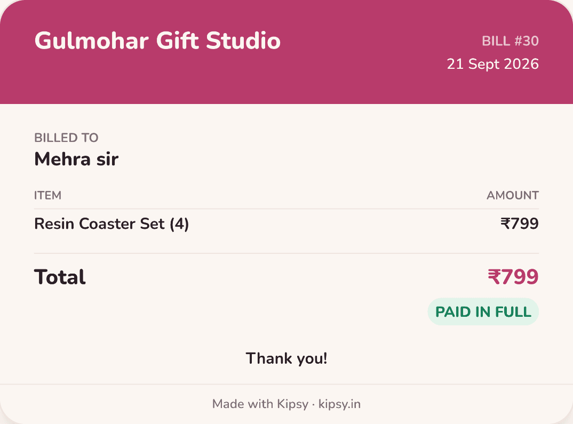The height and width of the screenshot is (424, 573).
Task: Open the kipsy.in link in footer
Action: pyautogui.click(x=339, y=404)
